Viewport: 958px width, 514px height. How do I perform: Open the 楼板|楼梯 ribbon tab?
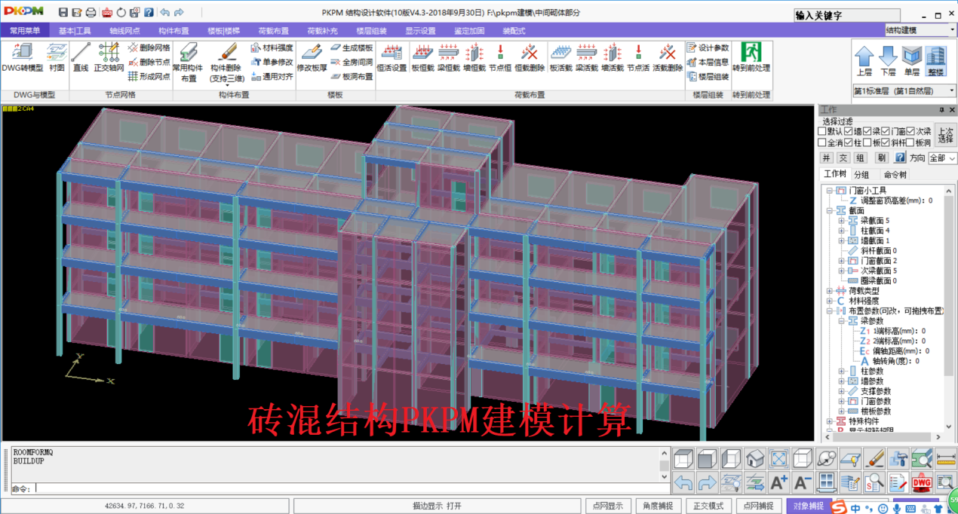[223, 31]
